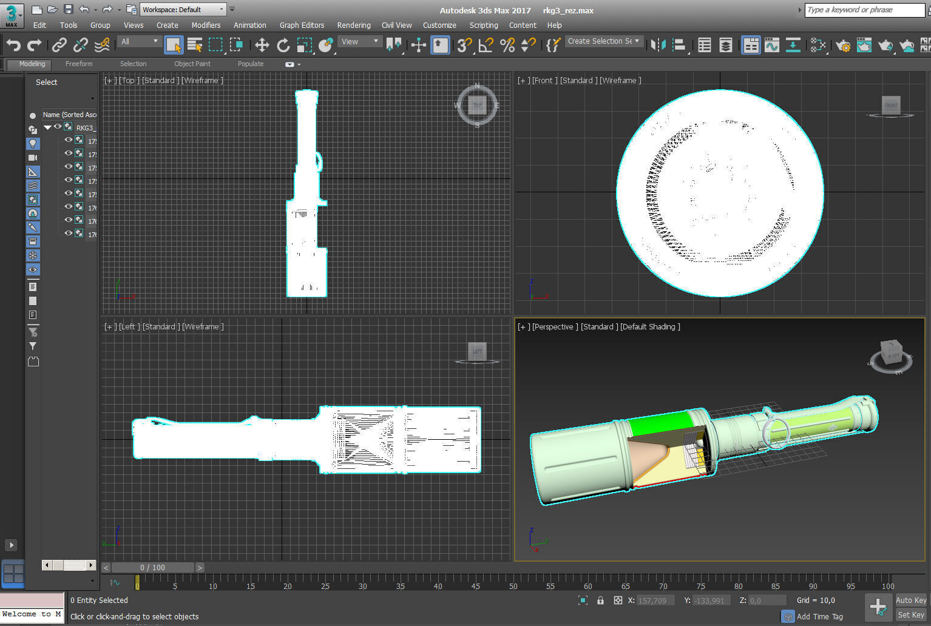Click the Top viewport label
Image resolution: width=931 pixels, height=626 pixels.
click(129, 80)
